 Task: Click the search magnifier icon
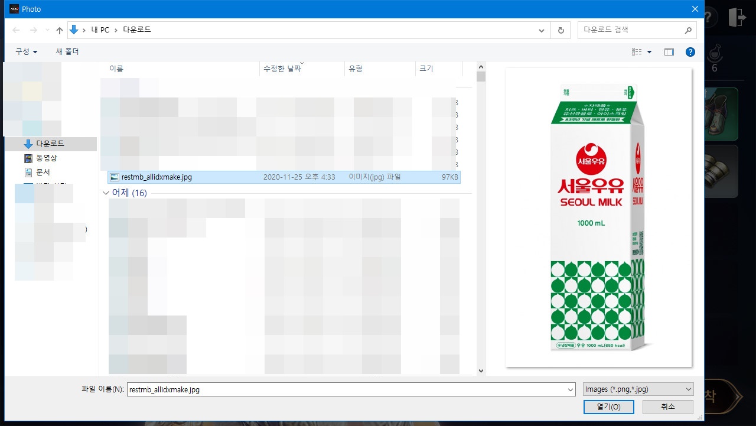tap(688, 30)
